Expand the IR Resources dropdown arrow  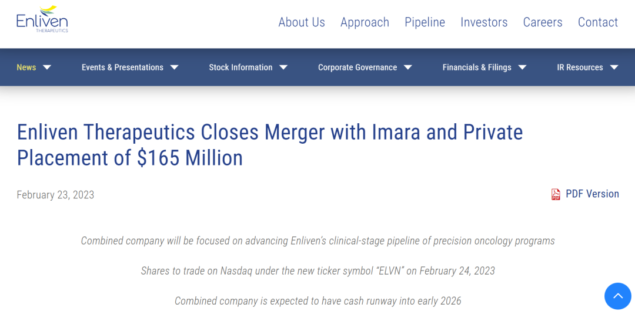pyautogui.click(x=614, y=67)
